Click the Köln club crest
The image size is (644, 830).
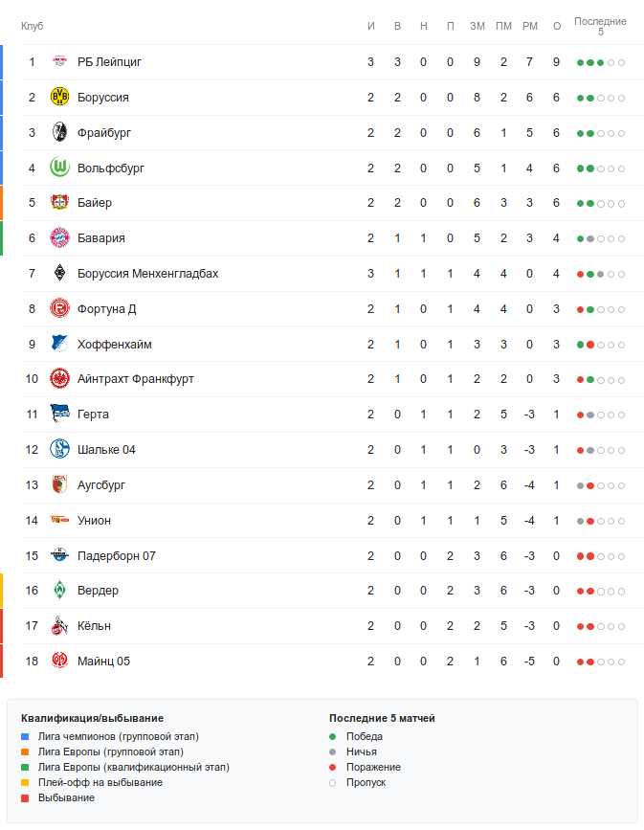(x=60, y=626)
